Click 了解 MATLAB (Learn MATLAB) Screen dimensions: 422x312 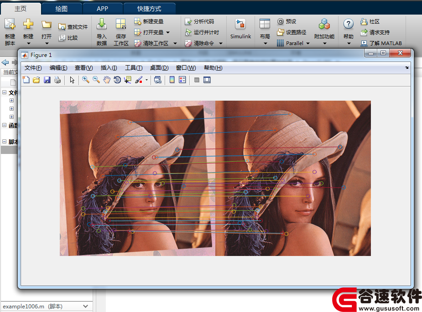pos(381,43)
